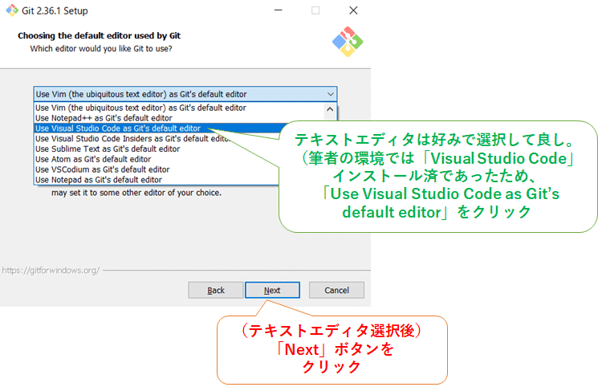Go to previous step with Back button
This screenshot has width=598, height=387.
pos(216,291)
